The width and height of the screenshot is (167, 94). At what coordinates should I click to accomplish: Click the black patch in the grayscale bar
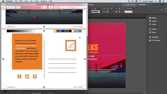click(8, 31)
